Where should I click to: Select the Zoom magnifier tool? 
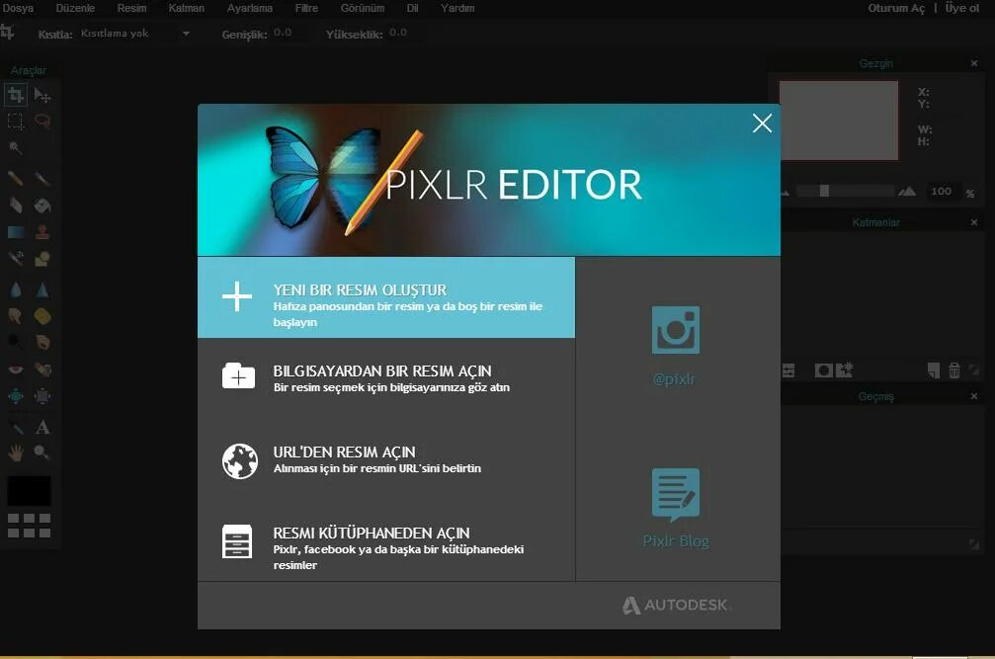coord(42,453)
